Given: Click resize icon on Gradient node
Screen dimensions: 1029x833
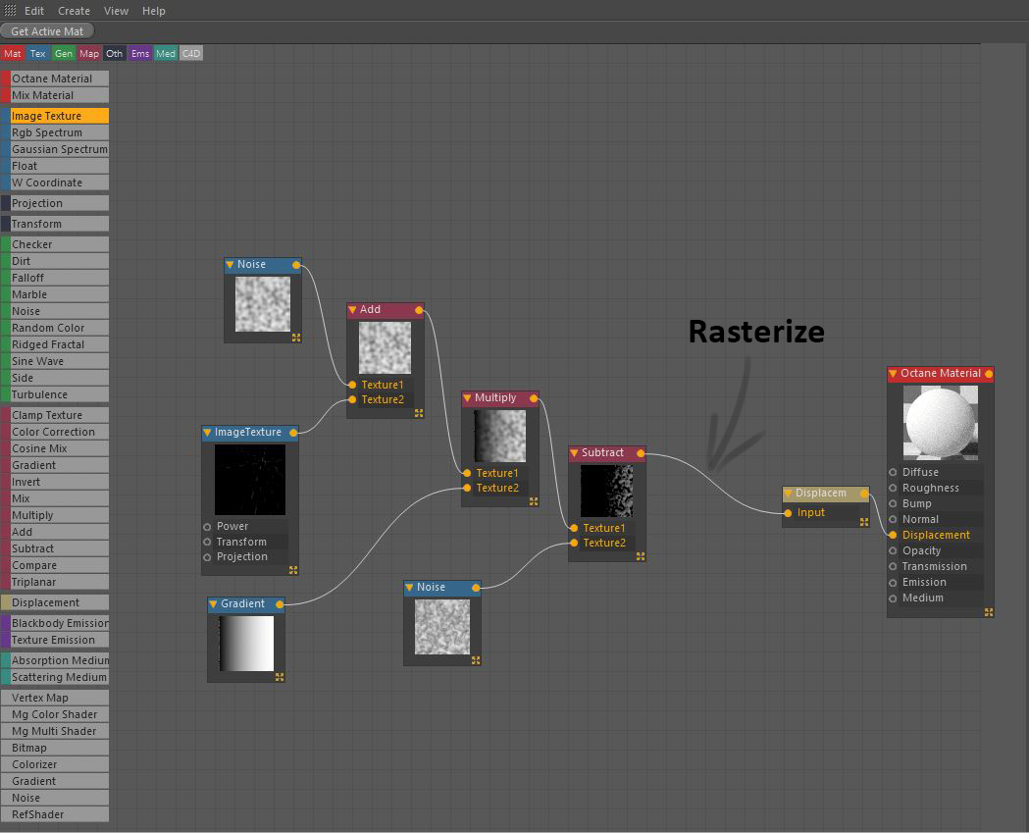Looking at the screenshot, I should pyautogui.click(x=280, y=677).
